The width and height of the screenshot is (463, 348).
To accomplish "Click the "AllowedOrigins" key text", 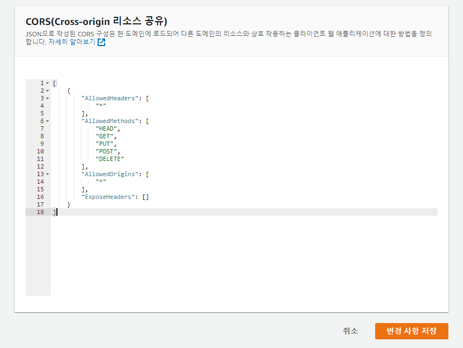I will point(110,174).
